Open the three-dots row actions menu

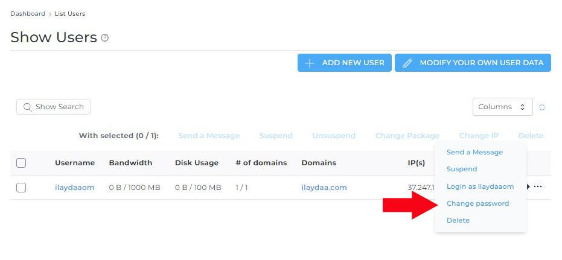click(x=538, y=187)
